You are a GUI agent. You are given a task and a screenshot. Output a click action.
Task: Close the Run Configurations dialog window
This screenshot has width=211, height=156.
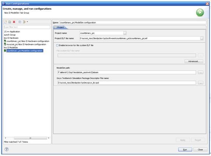tap(207, 4)
